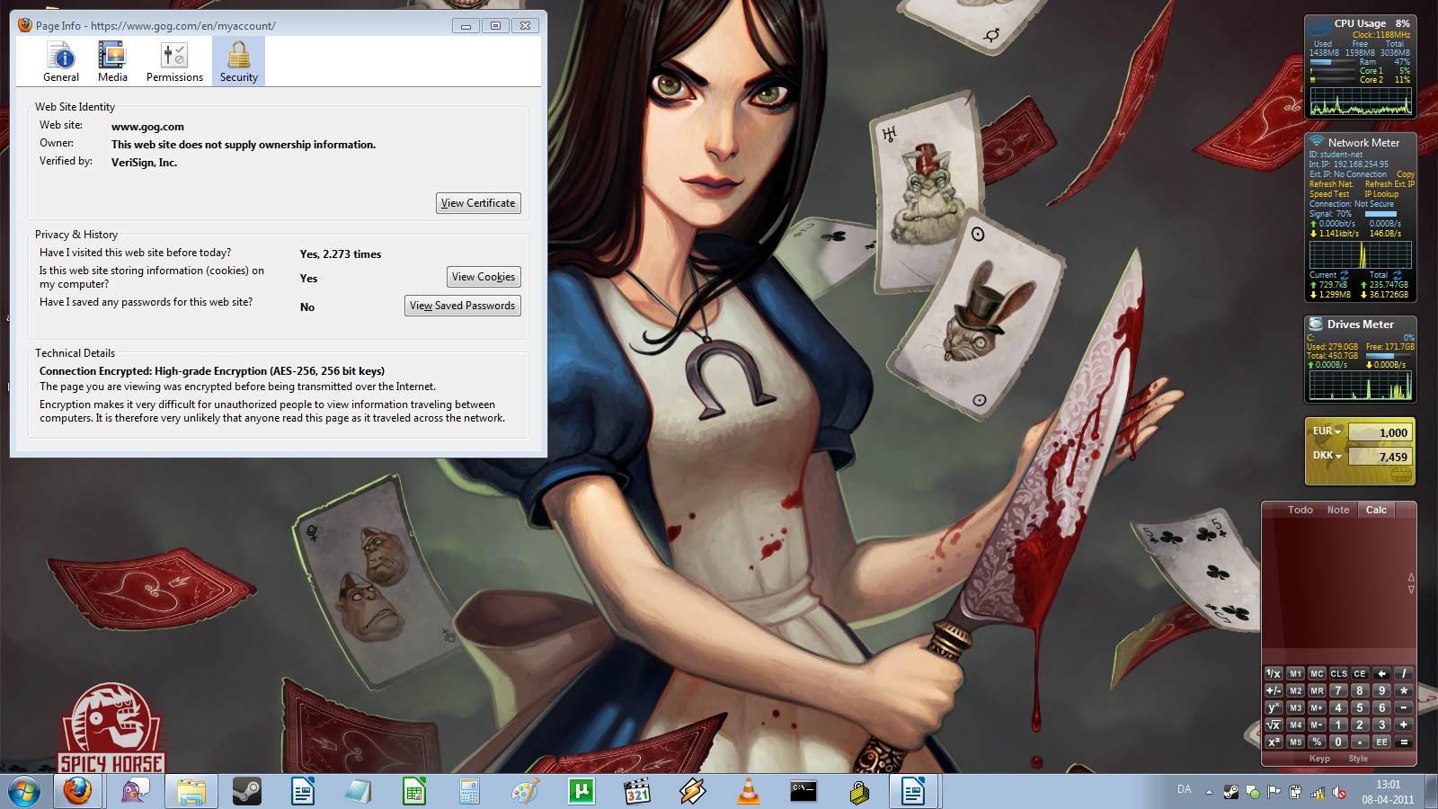Show hidden tray icons arrow
The image size is (1438, 809).
pyautogui.click(x=1209, y=792)
